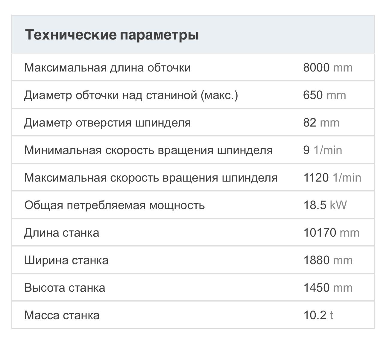This screenshot has width=386, height=341.
Task: Select the "Общая петребляемая мощность" label
Action: click(115, 205)
